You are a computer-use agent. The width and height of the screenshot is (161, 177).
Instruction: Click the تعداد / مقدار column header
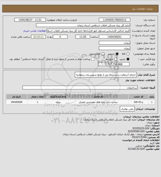[x=37, y=96]
